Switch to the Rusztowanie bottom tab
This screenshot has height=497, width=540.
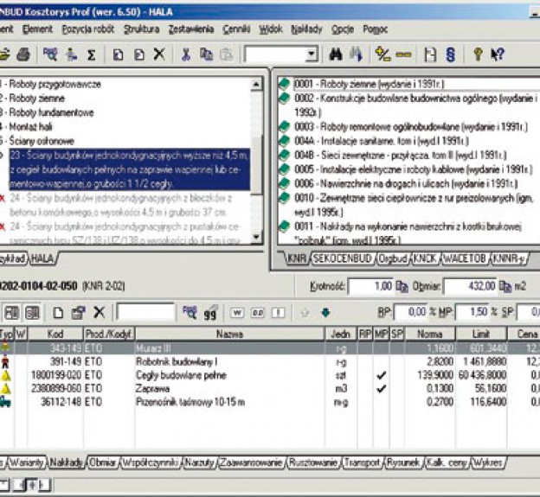[x=312, y=462]
